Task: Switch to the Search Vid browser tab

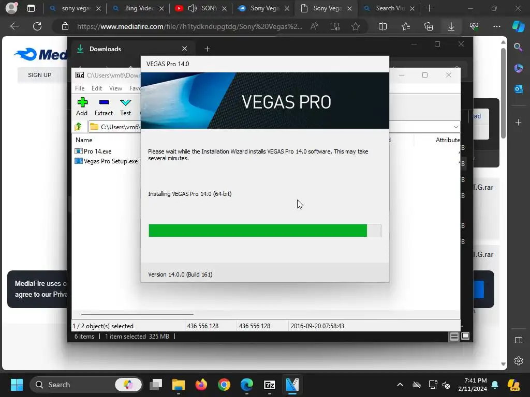Action: [390, 8]
